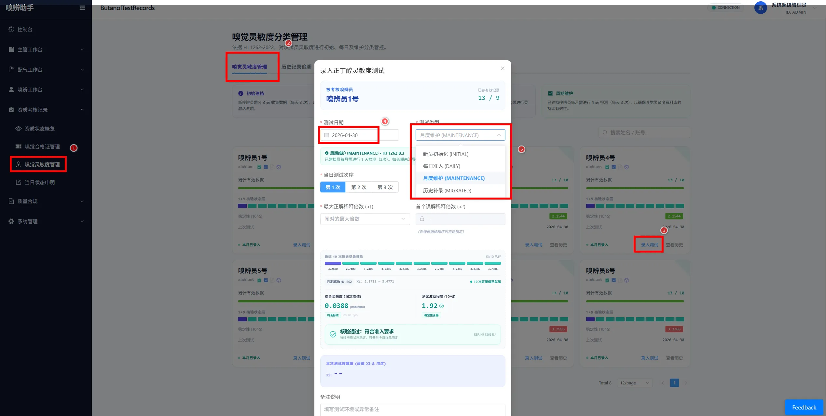
Task: Click the 资质考核记录 clipboard icon
Action: [11, 110]
